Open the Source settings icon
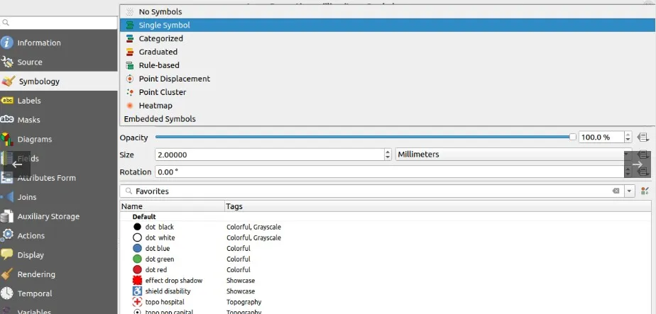Screen dimensions: 656x314 (8, 62)
